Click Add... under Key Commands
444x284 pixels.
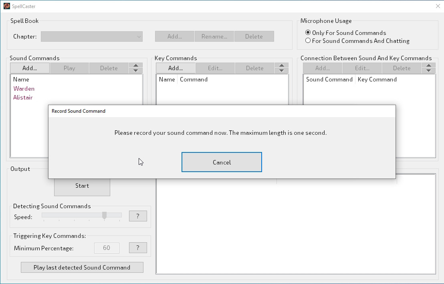[x=176, y=68]
